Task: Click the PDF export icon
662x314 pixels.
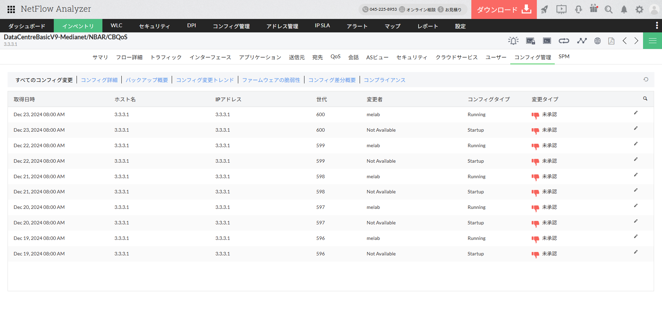Action: [x=611, y=41]
